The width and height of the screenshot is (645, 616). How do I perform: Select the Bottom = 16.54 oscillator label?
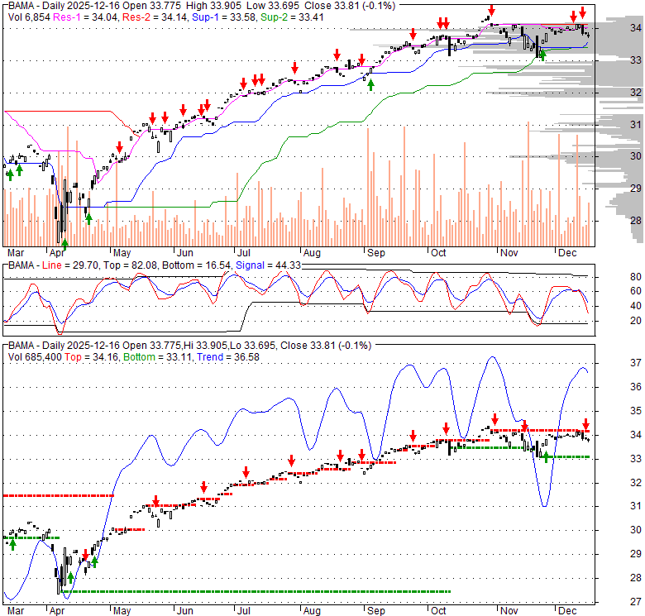pos(196,265)
